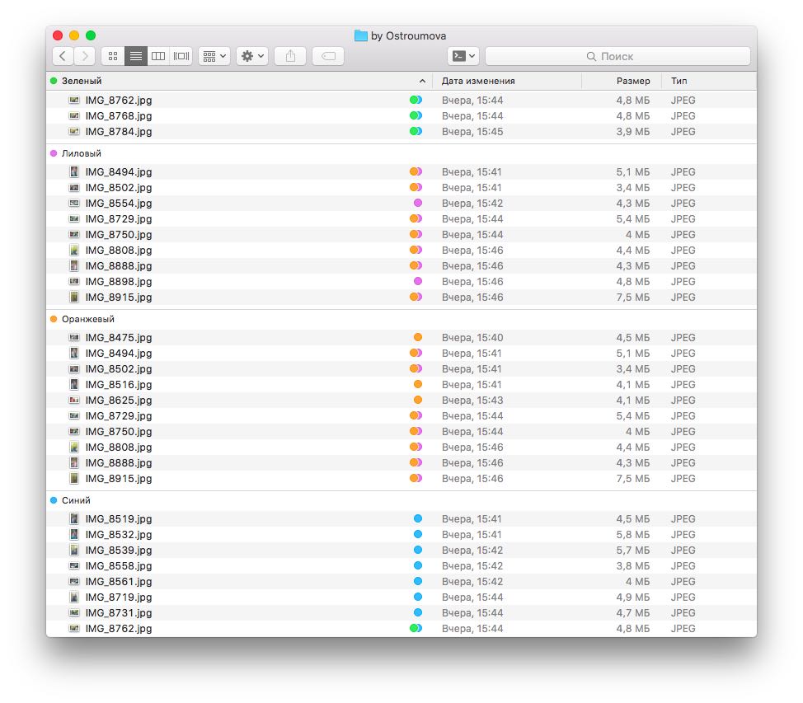Viewport: 803px width, 703px height.
Task: Select IMG_8750.jpg in Оранжевый group
Action: [119, 432]
